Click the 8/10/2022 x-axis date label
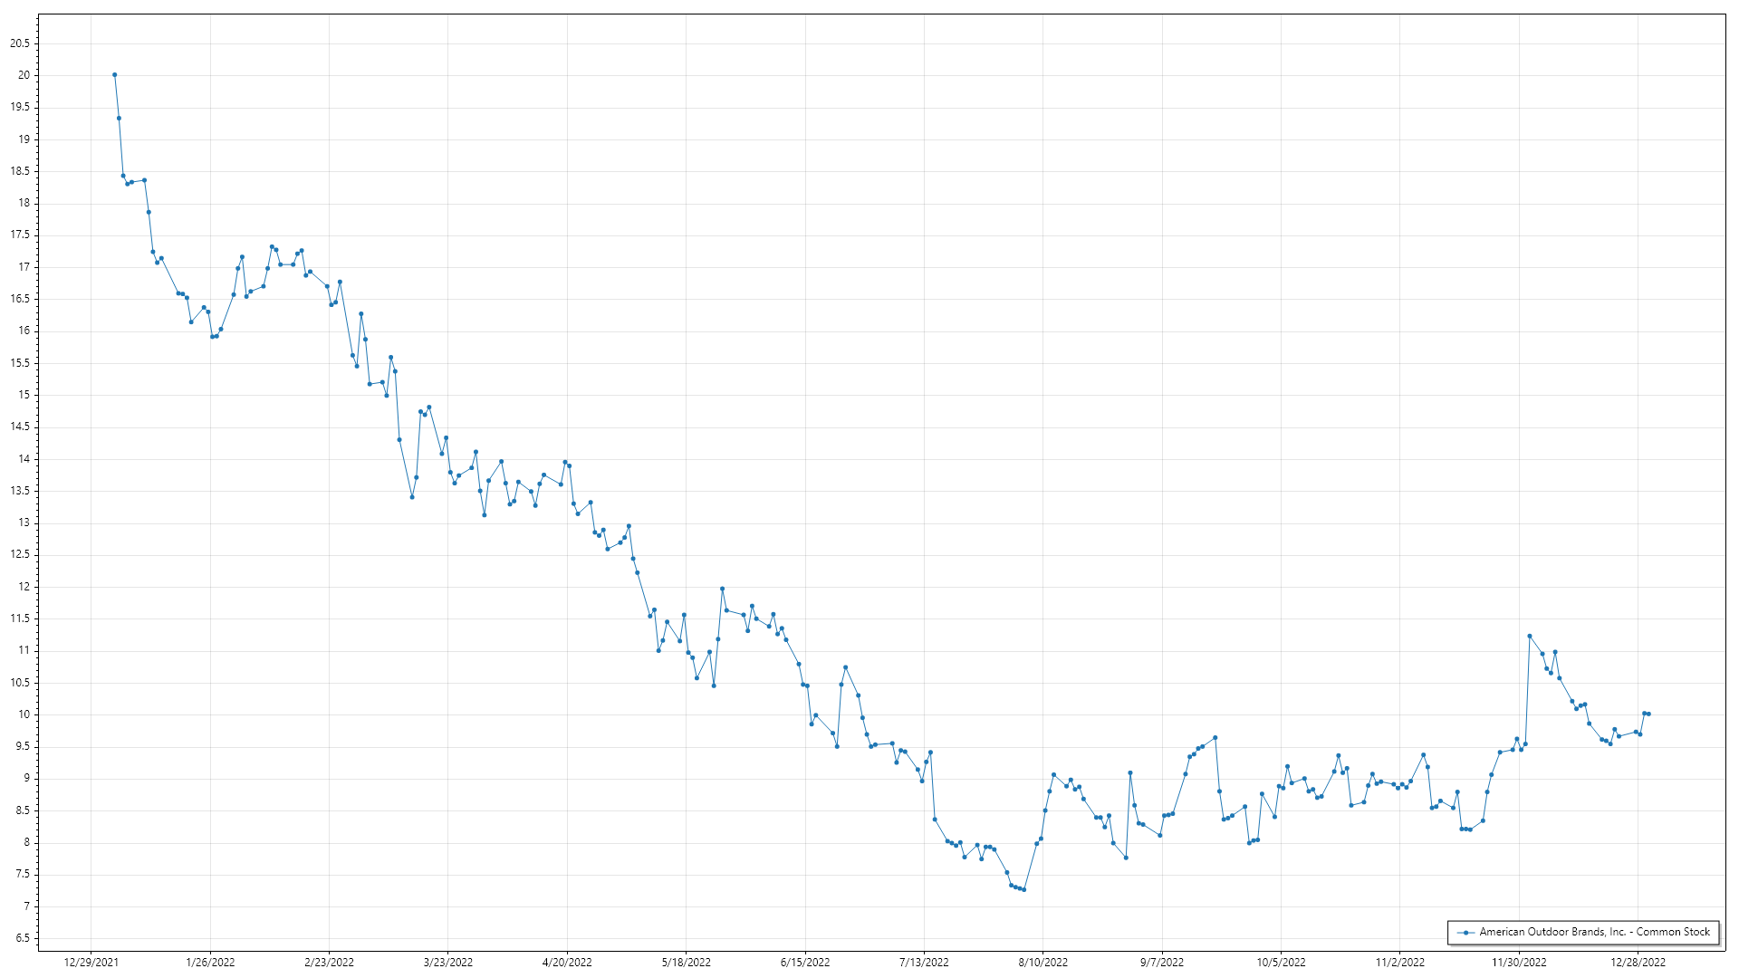 pyautogui.click(x=1042, y=963)
